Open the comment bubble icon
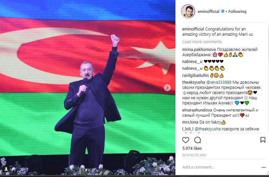The height and width of the screenshot is (177, 269). tap(198, 140)
